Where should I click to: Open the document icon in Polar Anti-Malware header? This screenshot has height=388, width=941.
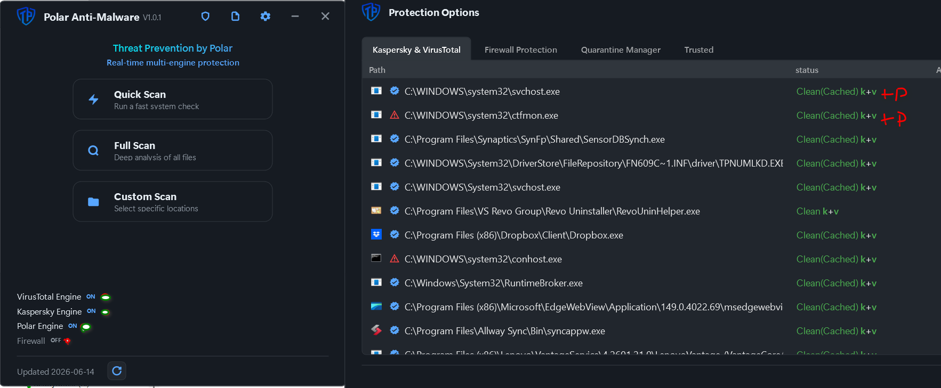[235, 16]
